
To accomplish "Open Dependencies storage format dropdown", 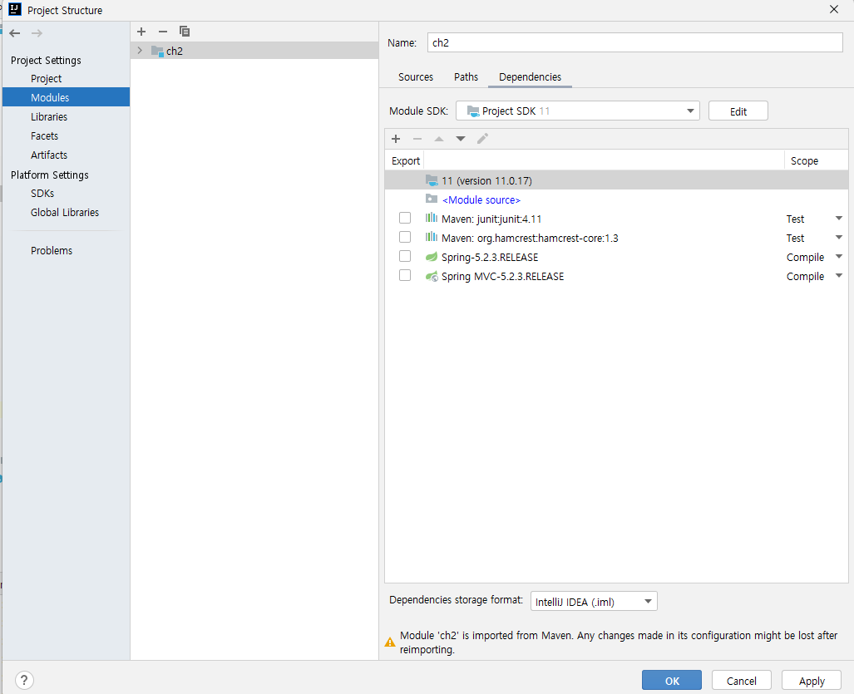I will (594, 602).
